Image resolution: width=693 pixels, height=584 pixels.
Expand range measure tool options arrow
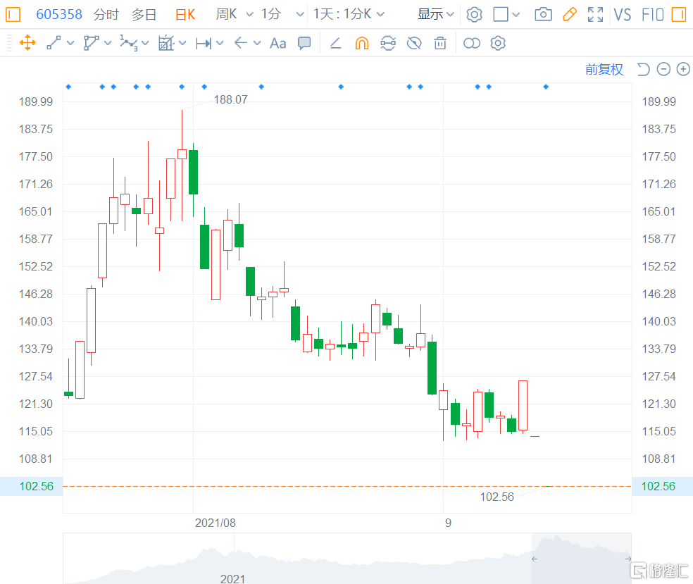click(x=220, y=43)
